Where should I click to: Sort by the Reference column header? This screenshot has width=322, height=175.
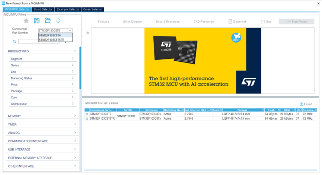click(152, 110)
